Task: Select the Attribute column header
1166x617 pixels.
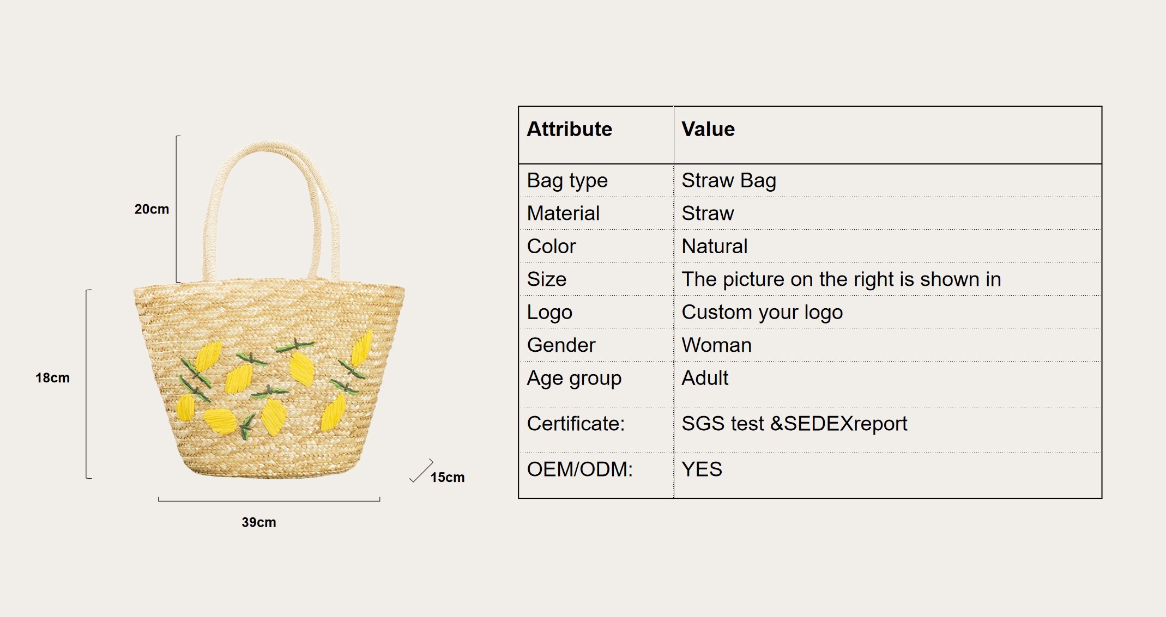Action: 570,129
